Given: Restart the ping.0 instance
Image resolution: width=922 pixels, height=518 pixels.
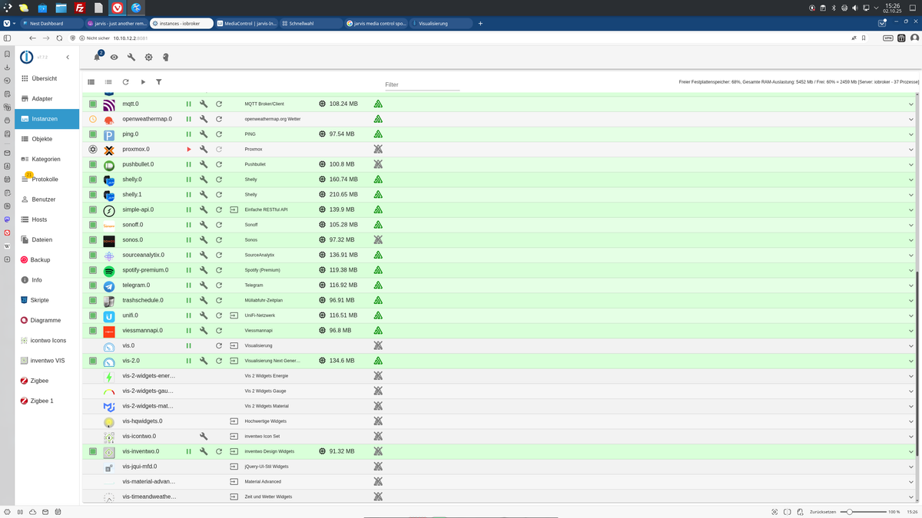Looking at the screenshot, I should (219, 134).
